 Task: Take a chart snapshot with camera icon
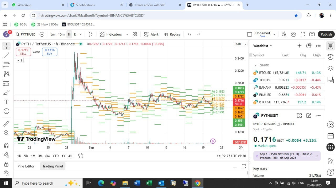coord(312,34)
